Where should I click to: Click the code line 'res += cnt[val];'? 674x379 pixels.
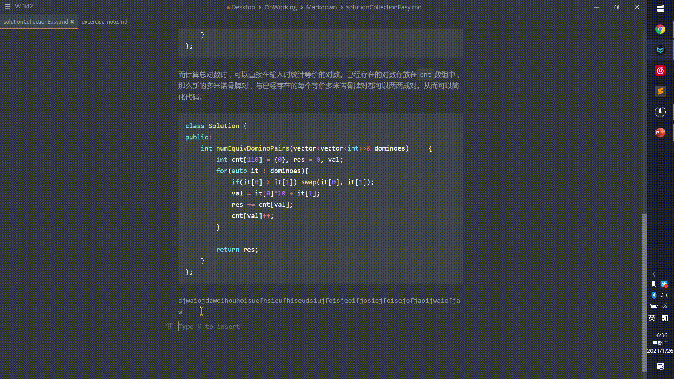tap(262, 205)
